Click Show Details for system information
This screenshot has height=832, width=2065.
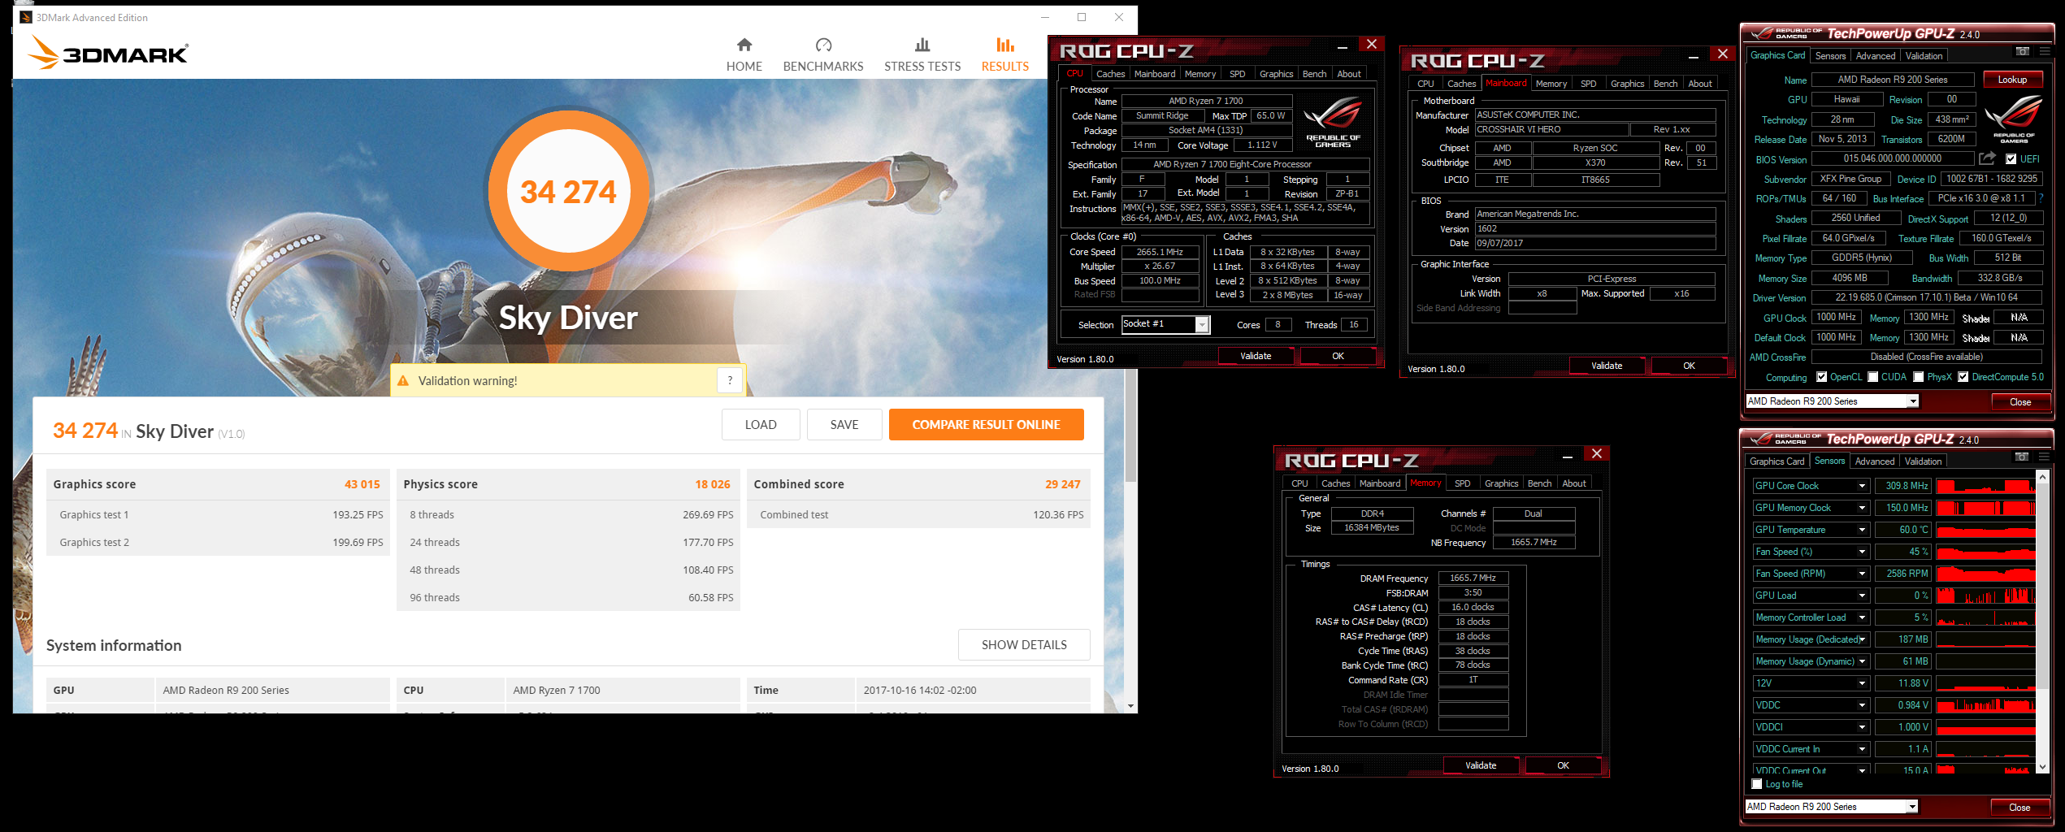[1024, 645]
